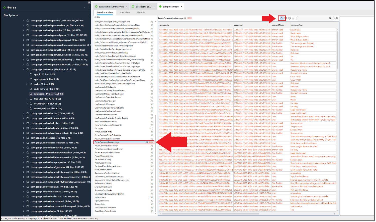Select the shared_prefs folder in tree
The height and width of the screenshot is (222, 376).
coord(41,109)
